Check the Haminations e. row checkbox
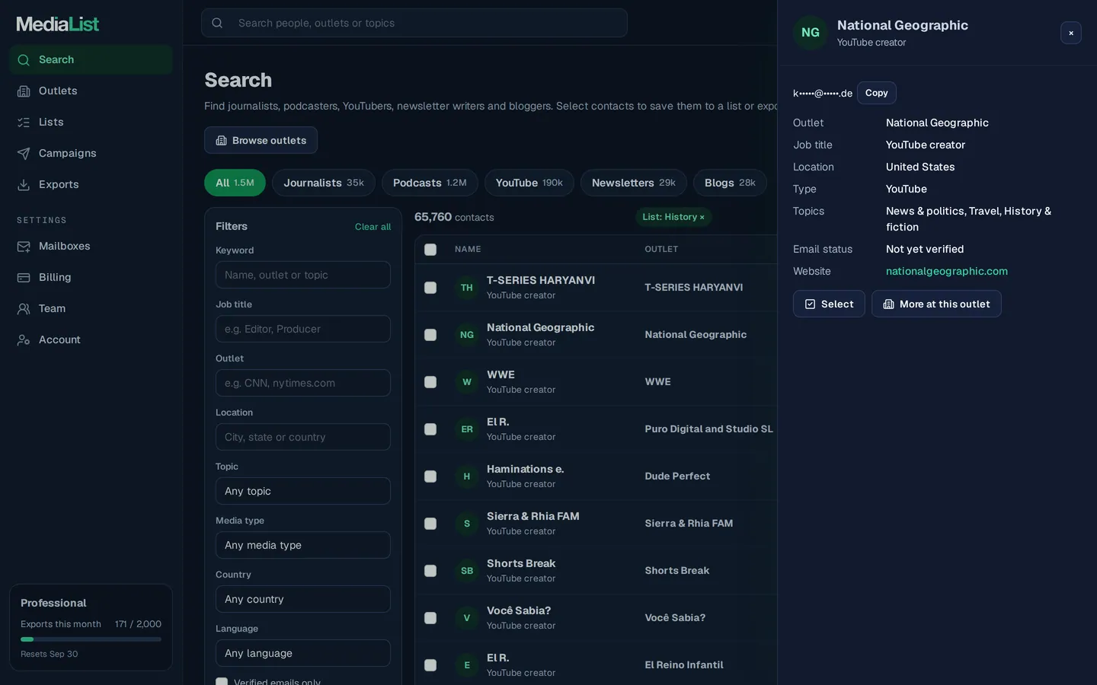The width and height of the screenshot is (1097, 685). pos(430,476)
